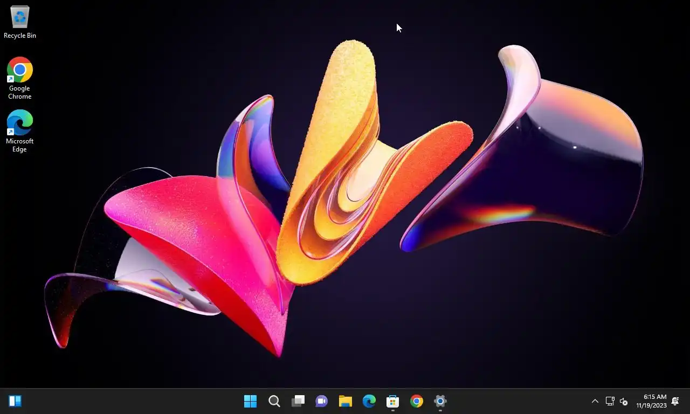
Task: Open Microsoft Store from taskbar
Action: (x=393, y=401)
